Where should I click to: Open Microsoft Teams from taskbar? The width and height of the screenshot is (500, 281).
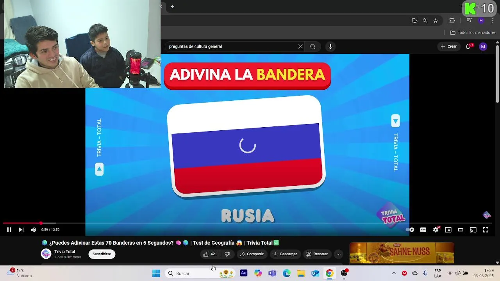(272, 273)
